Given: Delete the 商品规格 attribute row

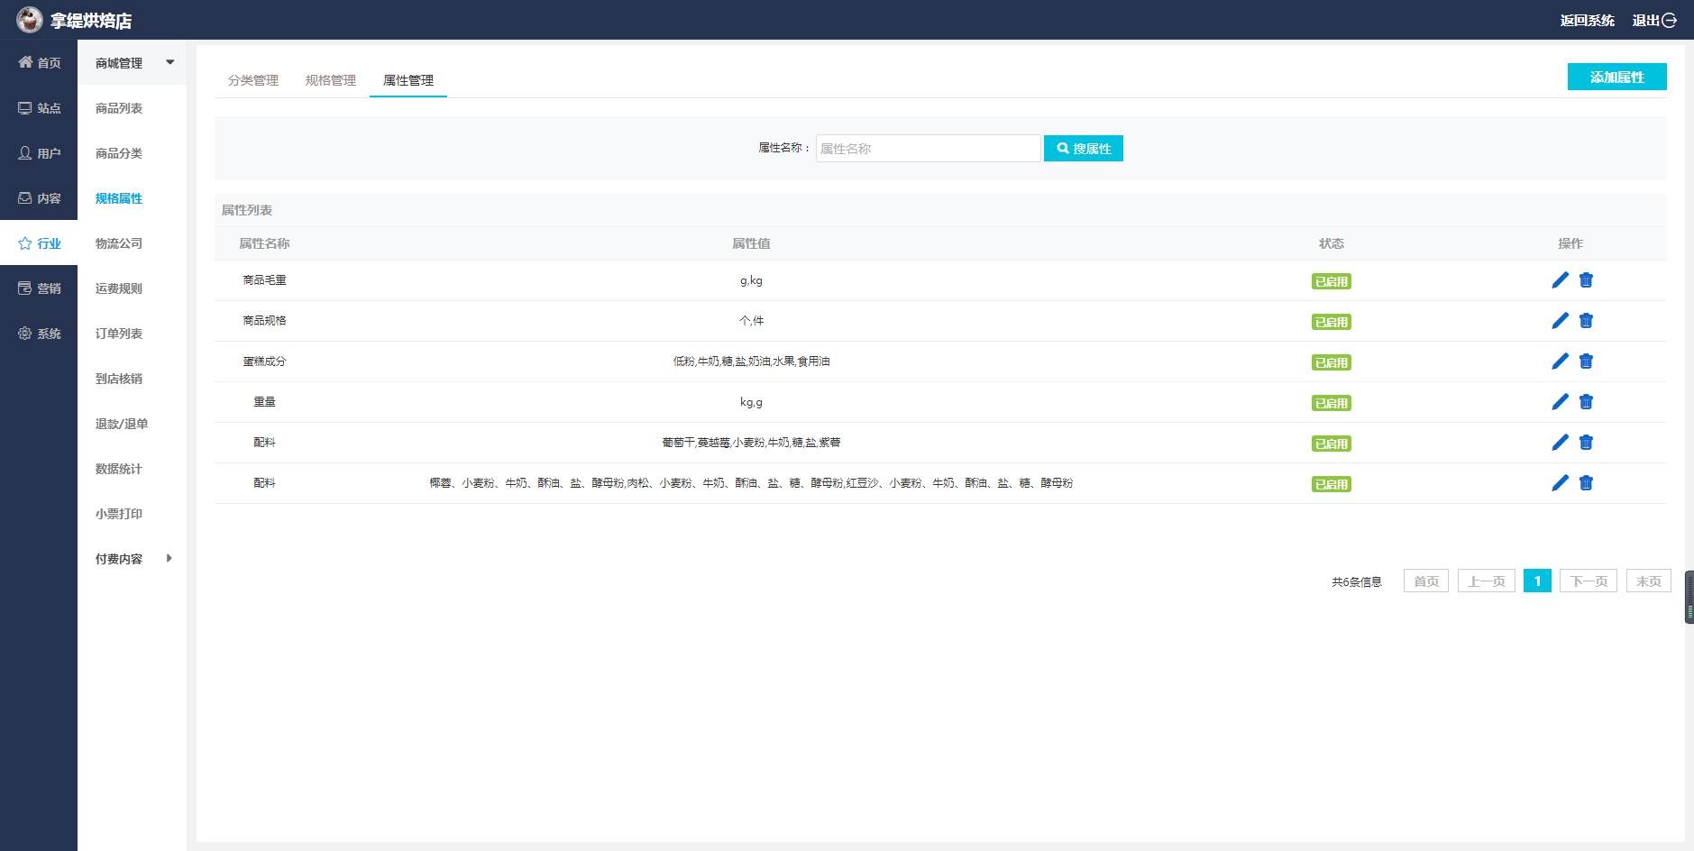Looking at the screenshot, I should (x=1586, y=321).
